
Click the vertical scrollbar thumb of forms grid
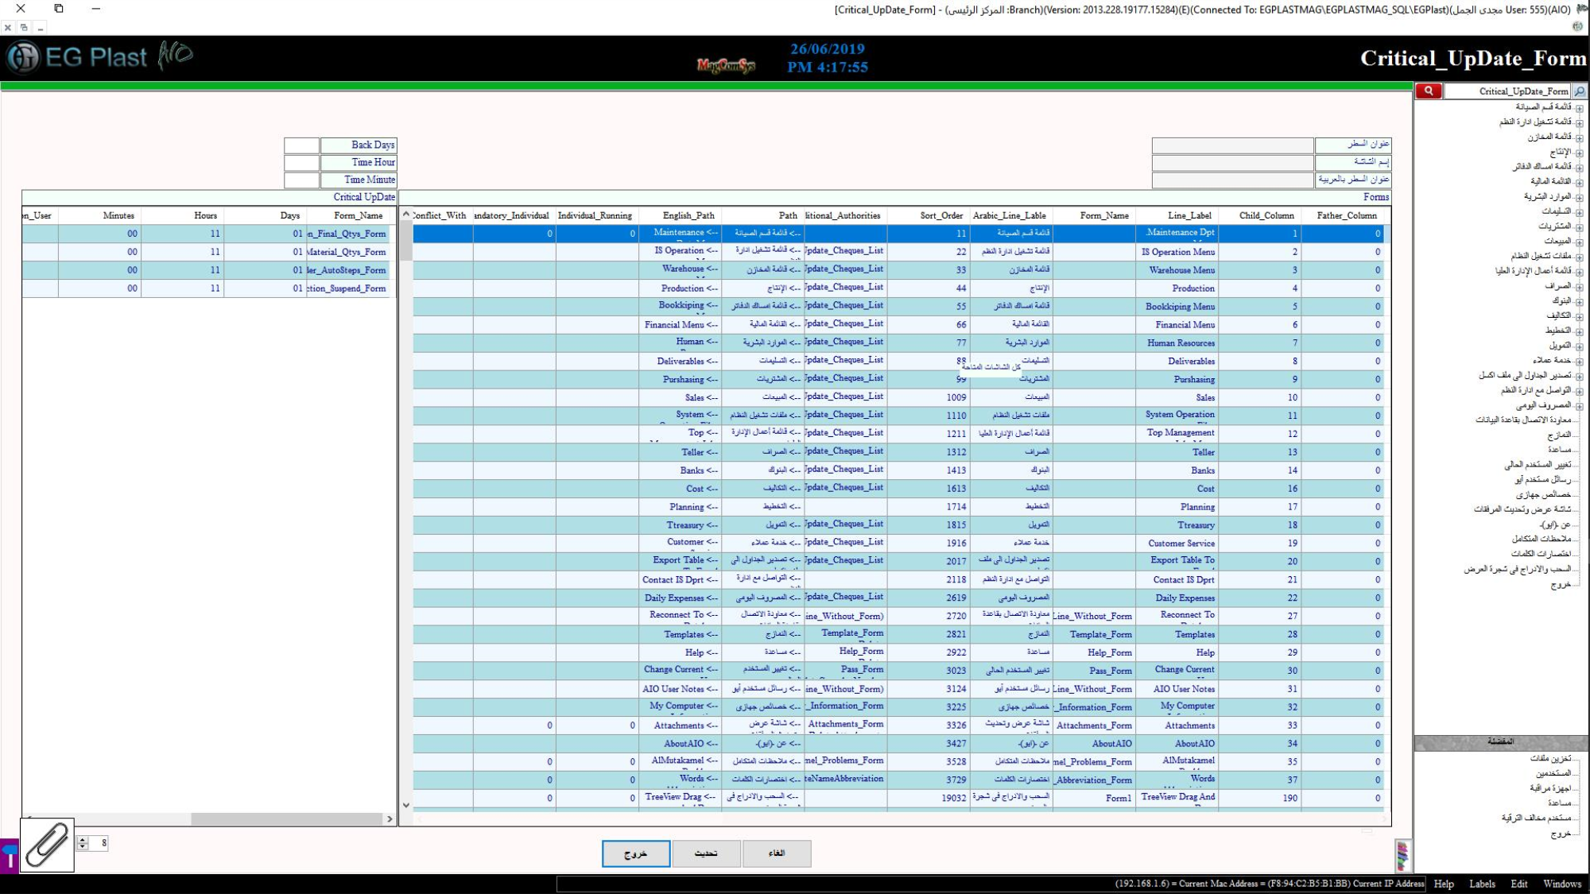406,242
